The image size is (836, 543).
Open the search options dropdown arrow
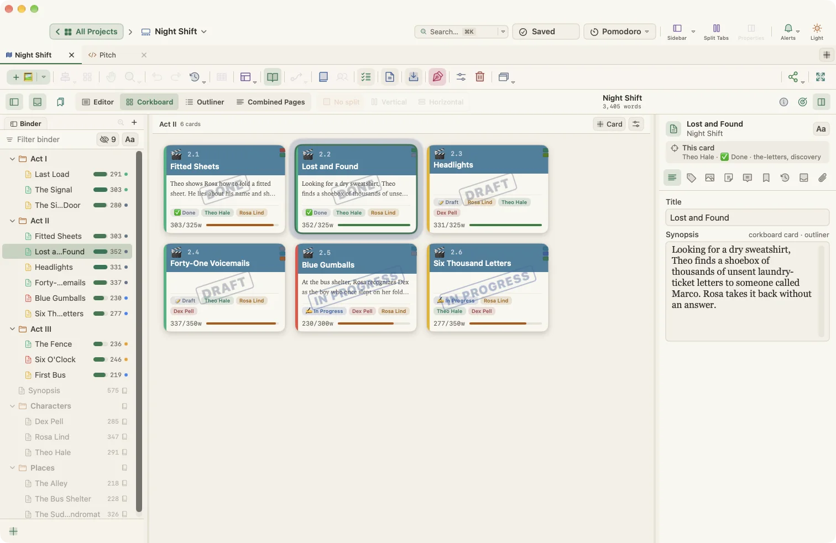click(x=503, y=32)
